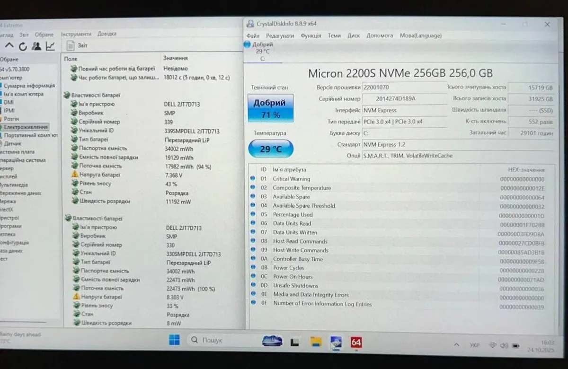Open the Інструменти menu in AIDA64
The height and width of the screenshot is (369, 568).
pyautogui.click(x=76, y=34)
